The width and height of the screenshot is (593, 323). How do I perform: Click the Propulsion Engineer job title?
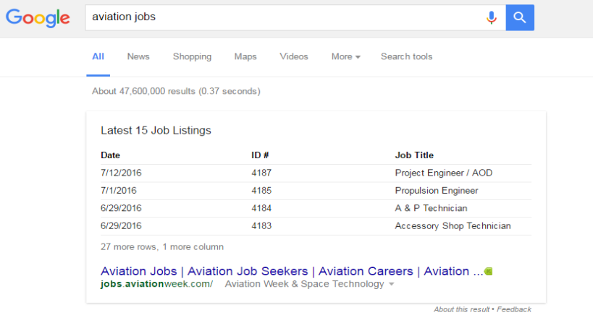coord(436,191)
